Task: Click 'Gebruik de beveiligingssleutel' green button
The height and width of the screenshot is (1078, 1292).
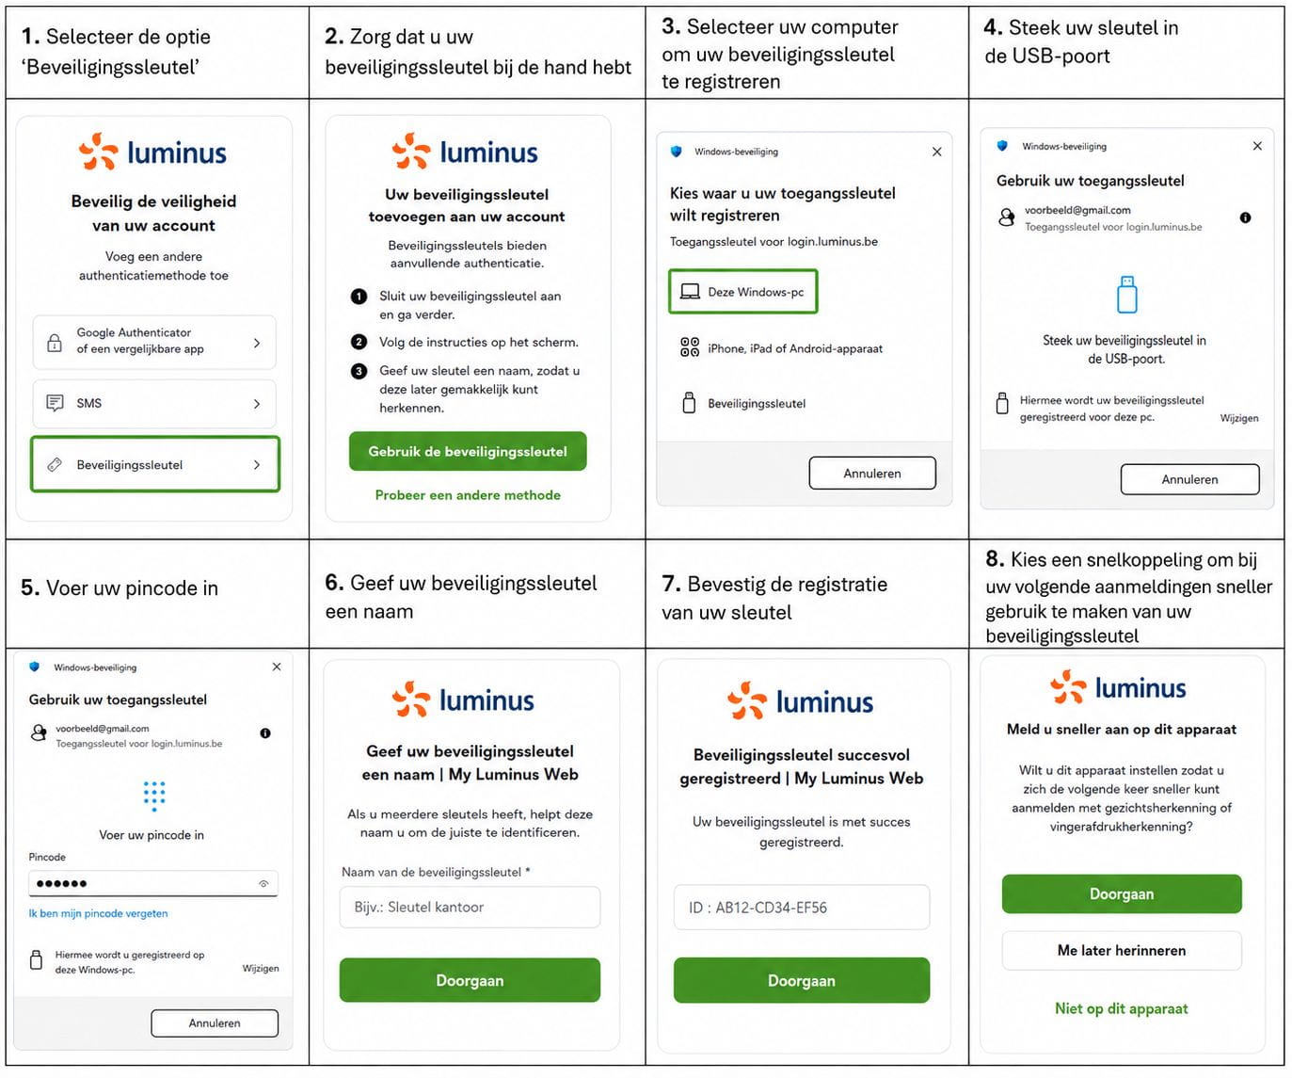Action: (468, 452)
